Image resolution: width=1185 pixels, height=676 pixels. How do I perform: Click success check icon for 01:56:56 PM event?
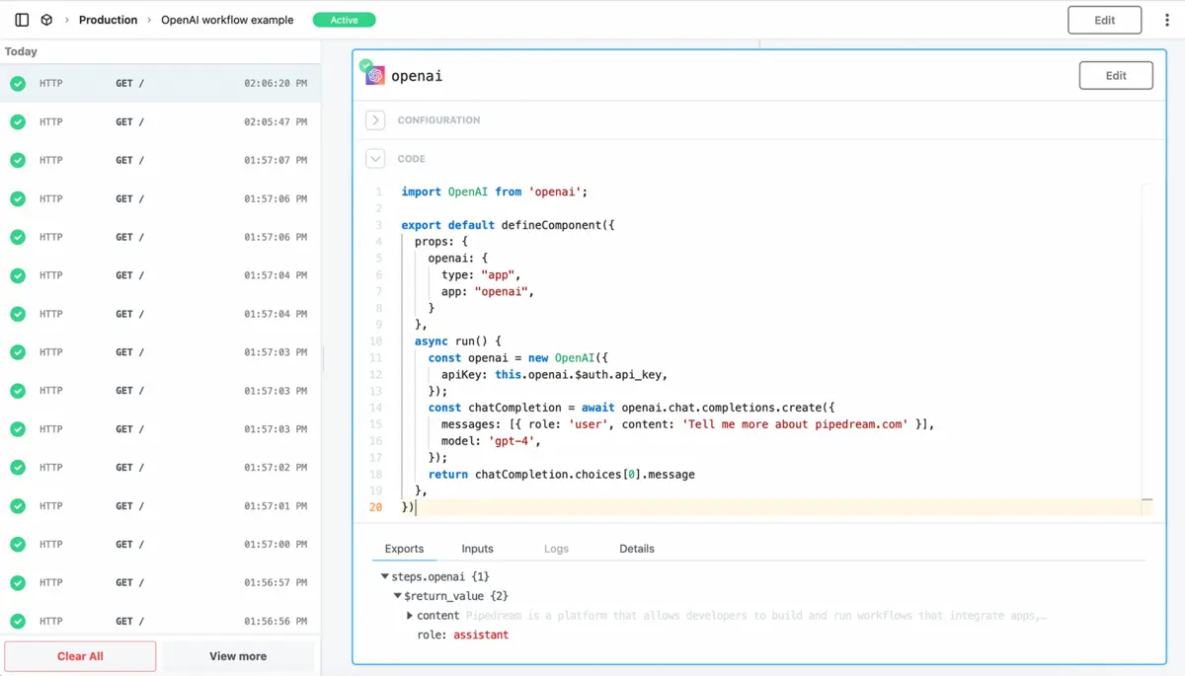pos(18,622)
